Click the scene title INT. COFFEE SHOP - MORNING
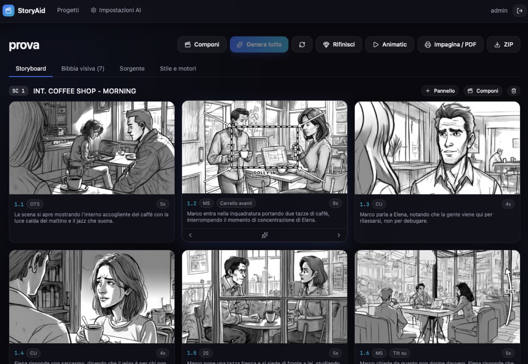 [84, 91]
